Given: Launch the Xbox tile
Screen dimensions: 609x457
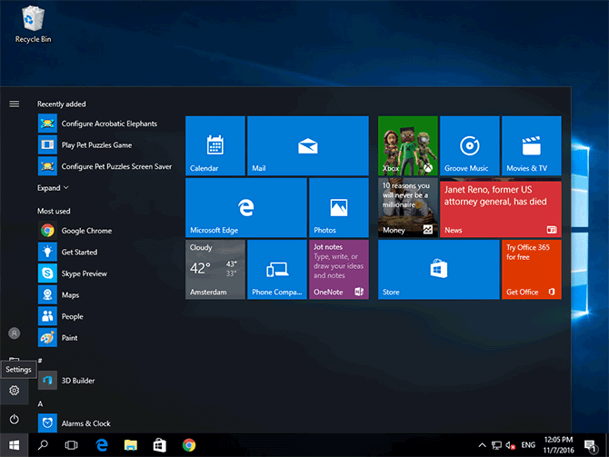Looking at the screenshot, I should tap(408, 145).
